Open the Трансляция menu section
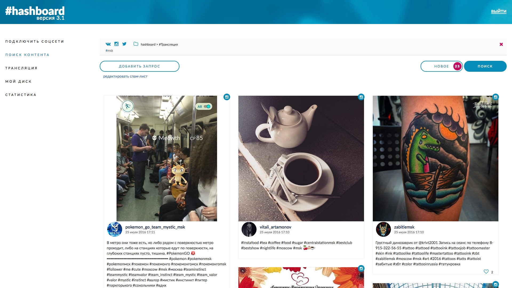The image size is (512, 288). click(21, 68)
